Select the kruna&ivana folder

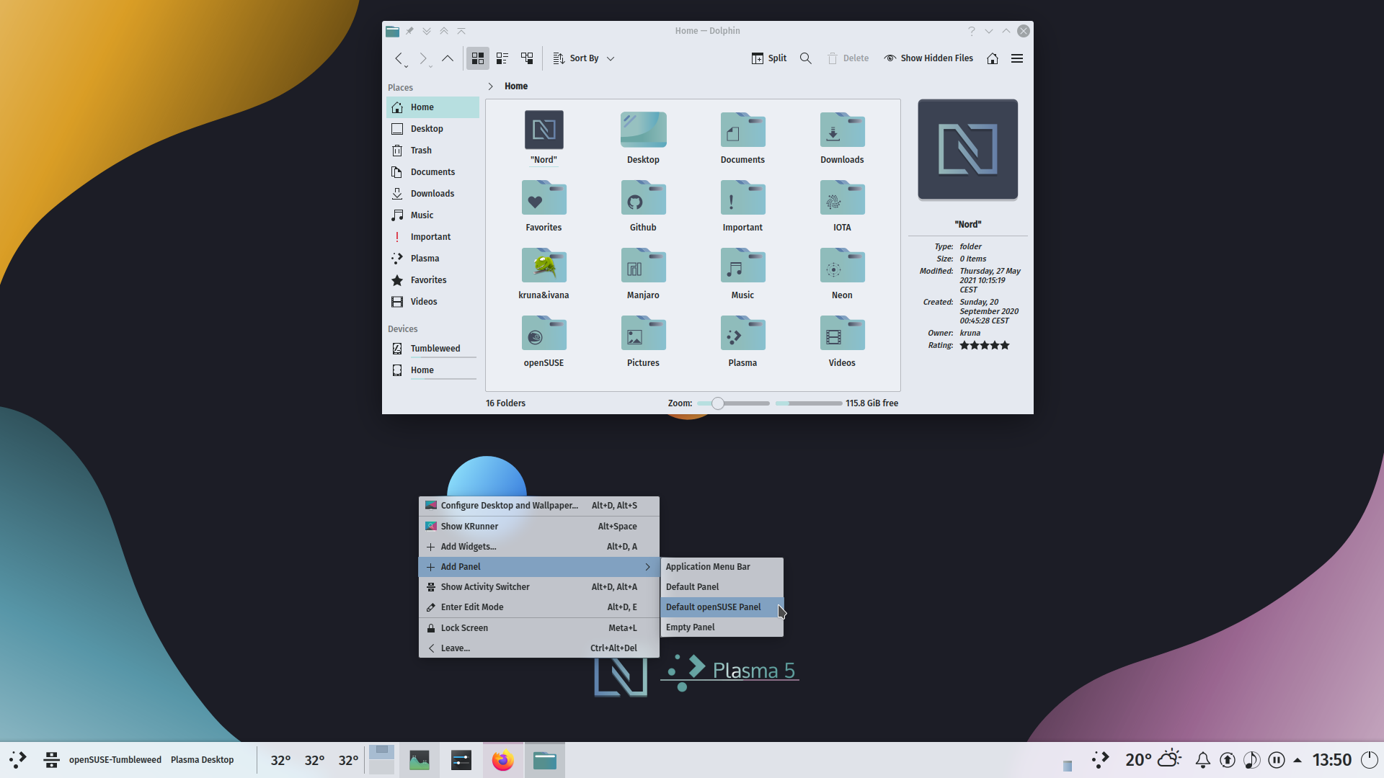pos(544,274)
